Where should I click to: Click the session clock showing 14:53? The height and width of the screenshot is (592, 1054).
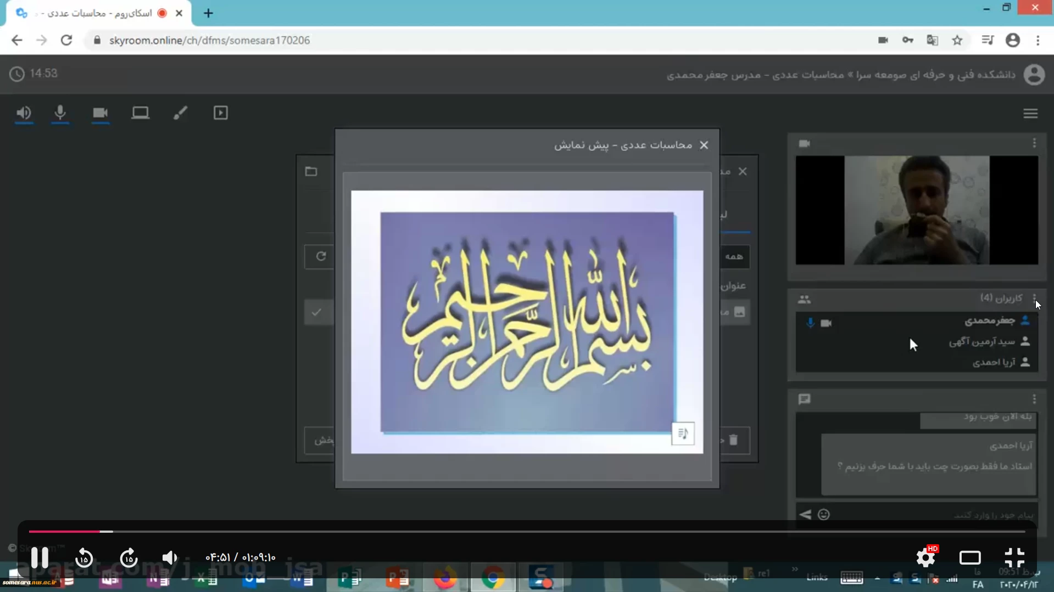34,74
